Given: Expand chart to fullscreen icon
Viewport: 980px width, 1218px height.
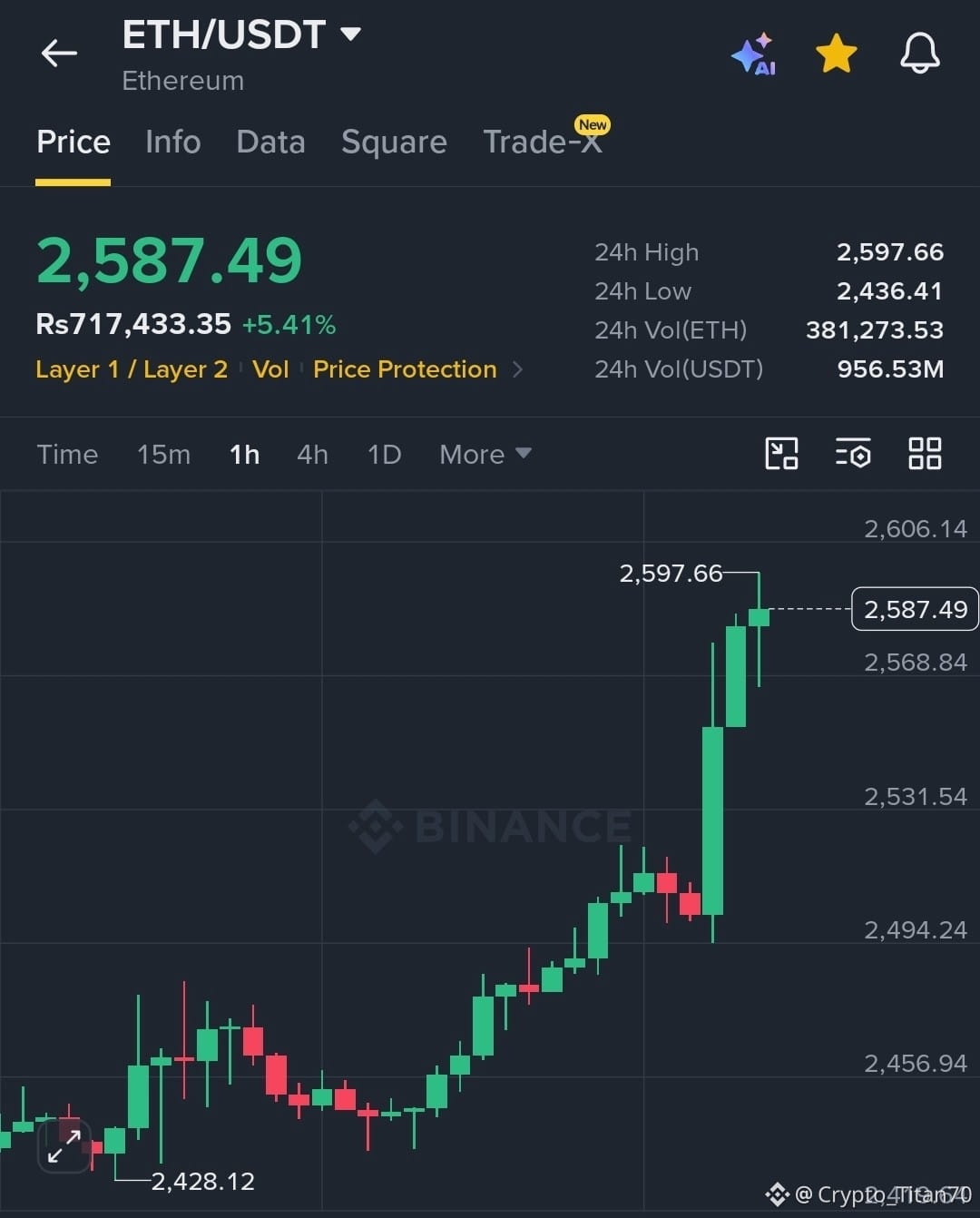Looking at the screenshot, I should point(64,1145).
